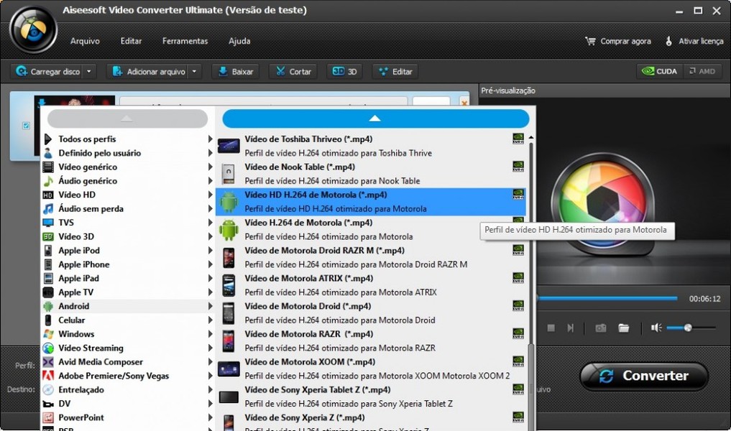Click the Editar effects toolbar button

pyautogui.click(x=395, y=72)
